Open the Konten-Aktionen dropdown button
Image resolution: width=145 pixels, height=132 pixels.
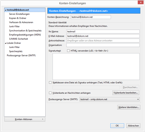click(25, 119)
